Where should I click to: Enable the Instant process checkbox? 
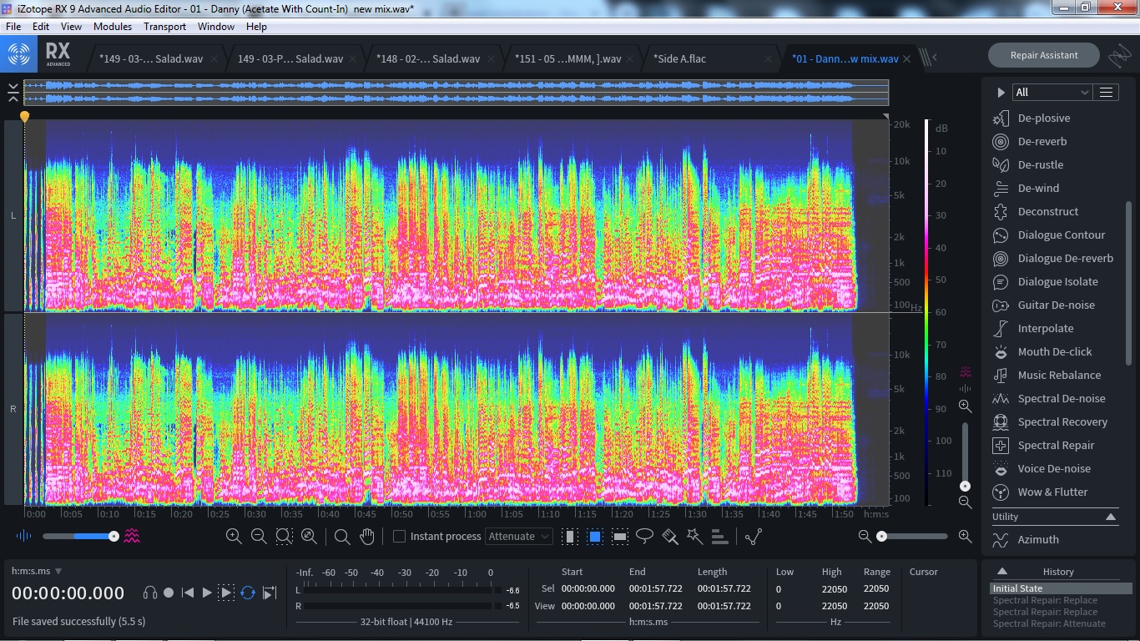pyautogui.click(x=400, y=537)
